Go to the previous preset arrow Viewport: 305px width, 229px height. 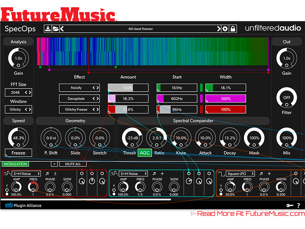click(x=62, y=29)
